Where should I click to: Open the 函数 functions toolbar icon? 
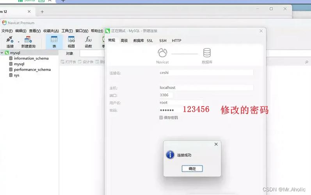coord(89,42)
